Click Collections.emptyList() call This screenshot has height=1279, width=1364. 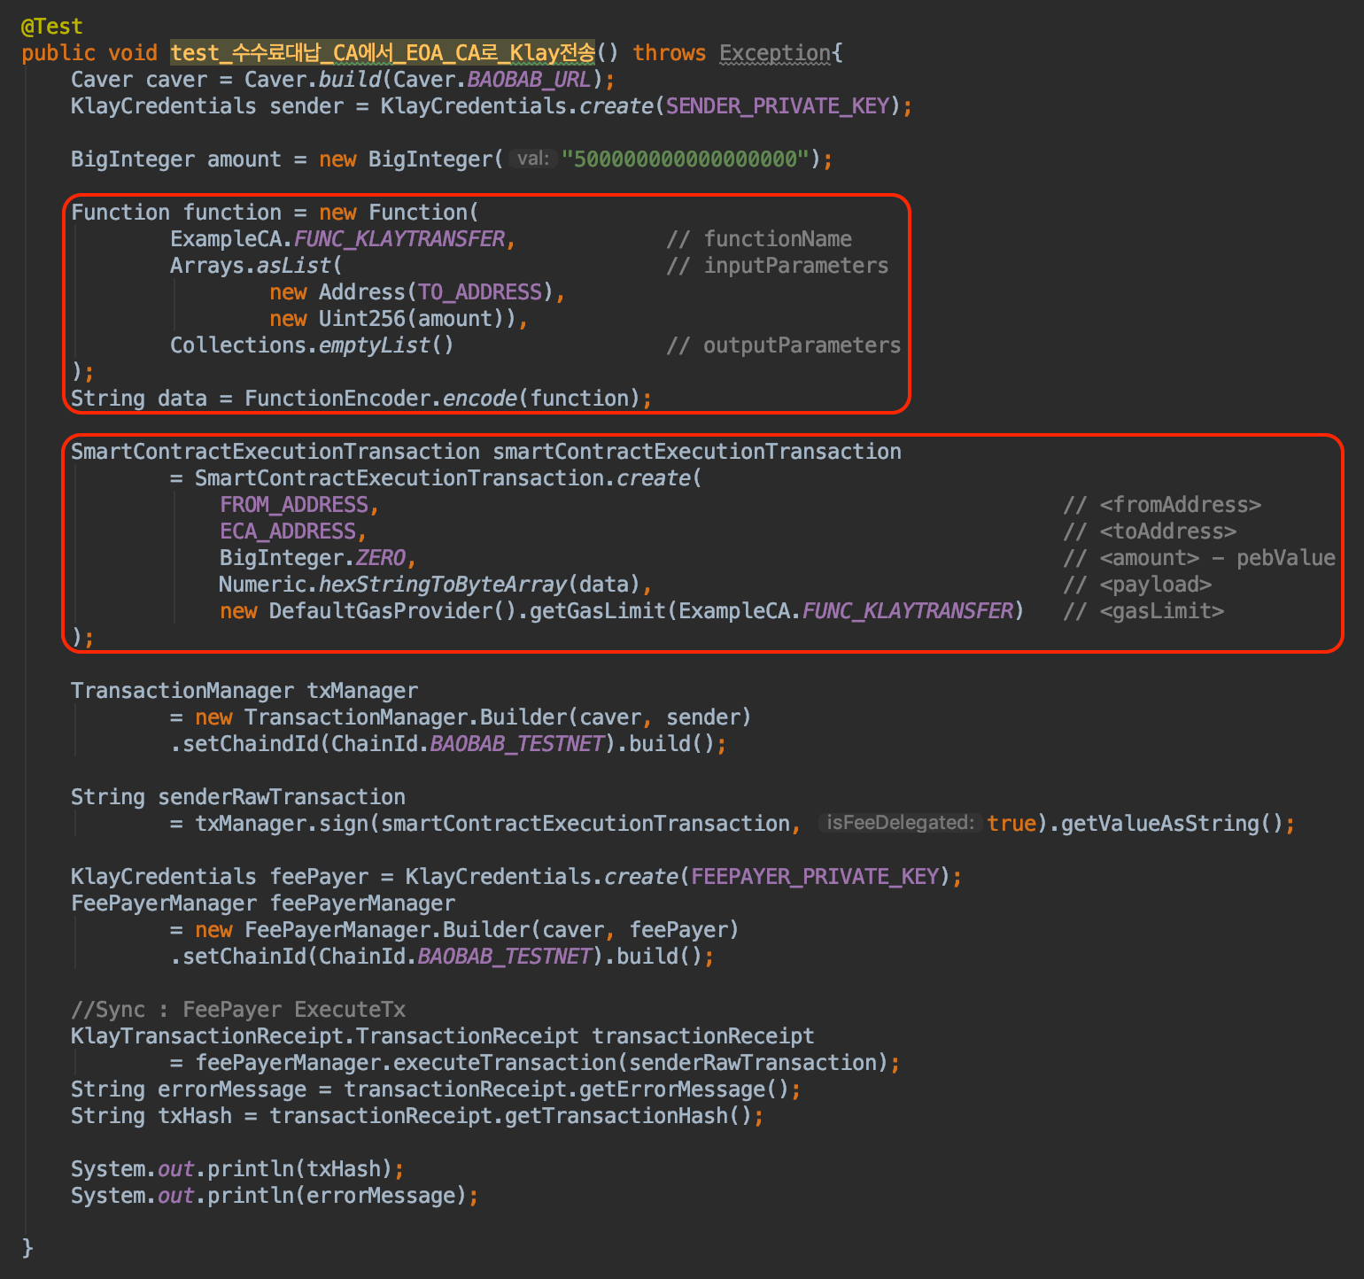pyautogui.click(x=310, y=345)
